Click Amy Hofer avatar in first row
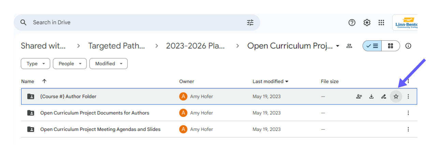Viewport: 439px width, 160px height. pos(183,97)
